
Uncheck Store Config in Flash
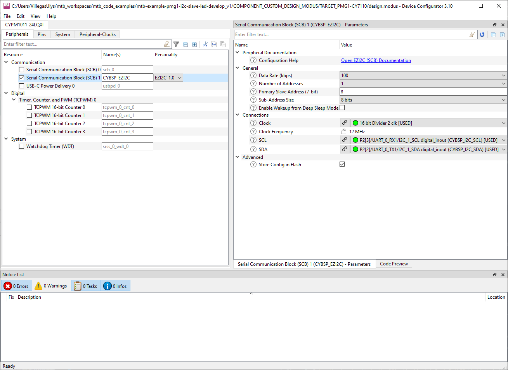tap(342, 164)
